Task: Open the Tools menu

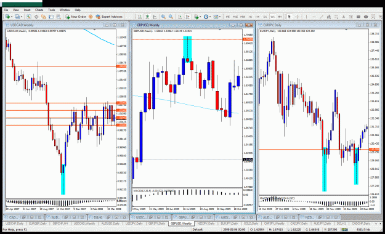Action: tap(51, 10)
